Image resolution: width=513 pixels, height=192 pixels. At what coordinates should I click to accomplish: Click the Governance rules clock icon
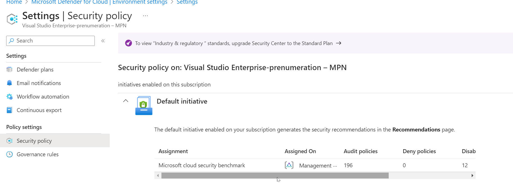click(9, 154)
